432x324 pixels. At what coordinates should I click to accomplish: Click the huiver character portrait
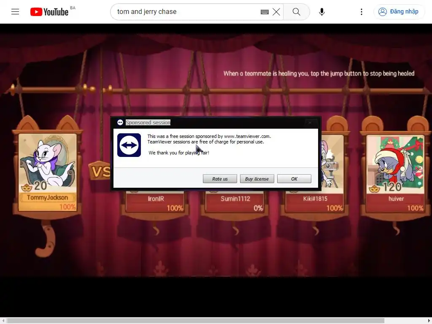click(x=395, y=165)
